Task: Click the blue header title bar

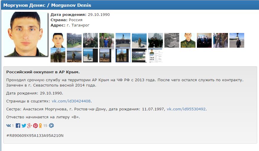Action: point(129,5)
